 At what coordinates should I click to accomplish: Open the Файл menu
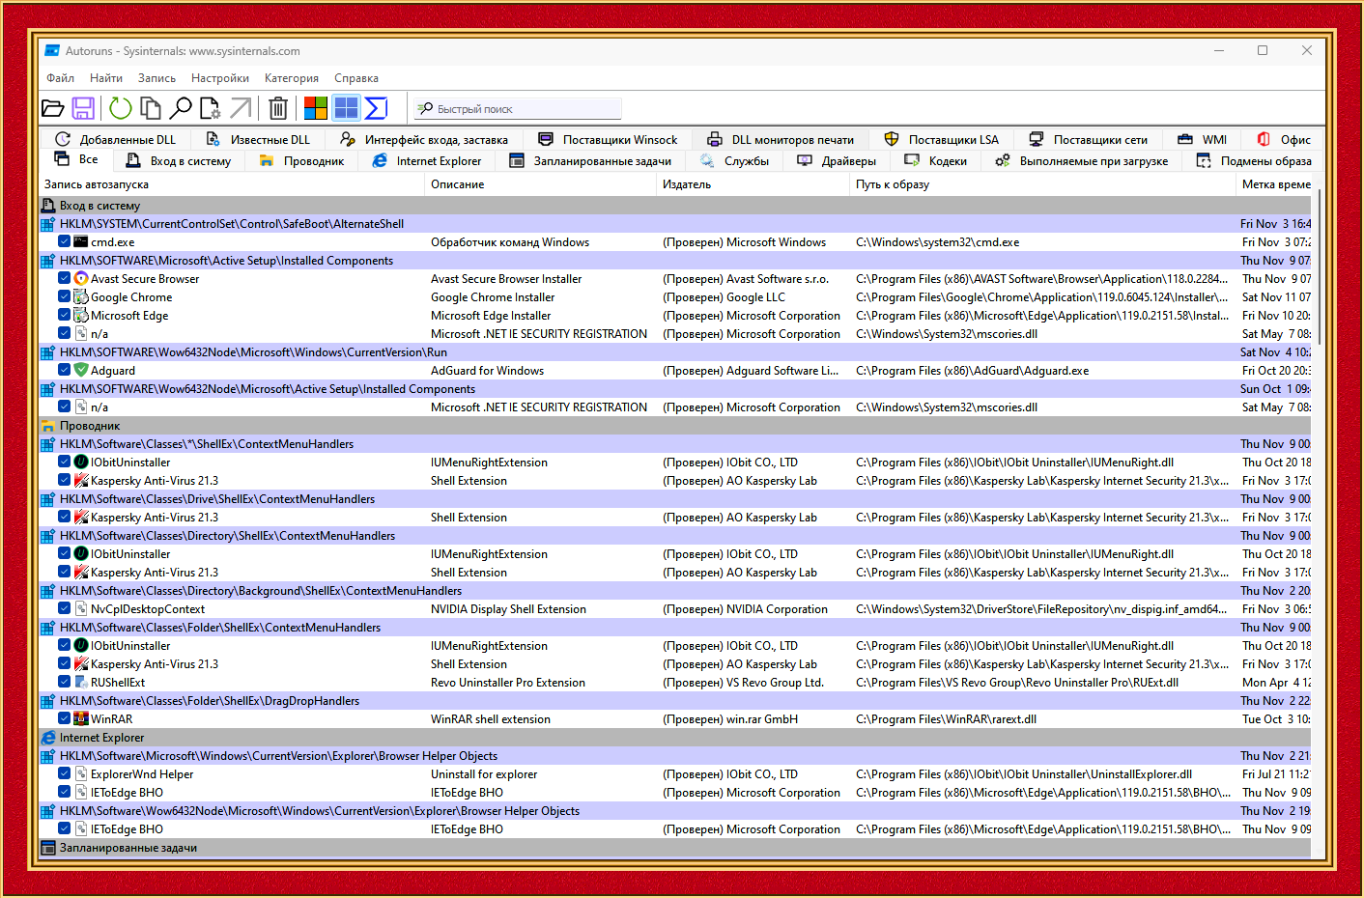point(60,78)
